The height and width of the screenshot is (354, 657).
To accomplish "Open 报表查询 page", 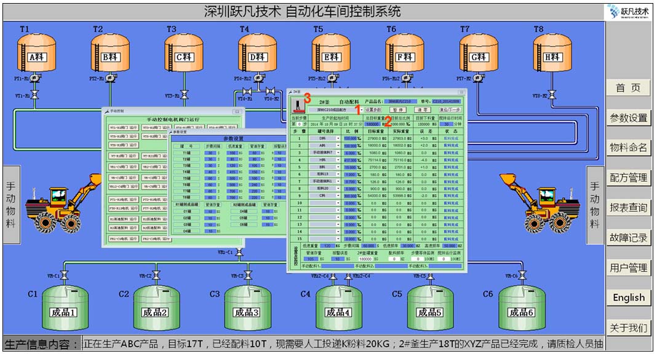I will tap(627, 208).
